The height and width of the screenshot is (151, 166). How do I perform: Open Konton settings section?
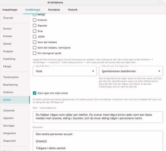15,29
